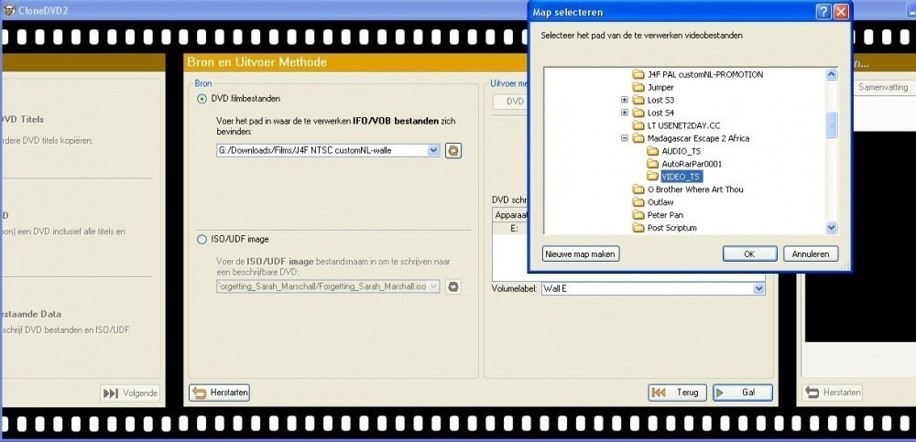916x442 pixels.
Task: Click the Jumper folder icon
Action: click(638, 87)
